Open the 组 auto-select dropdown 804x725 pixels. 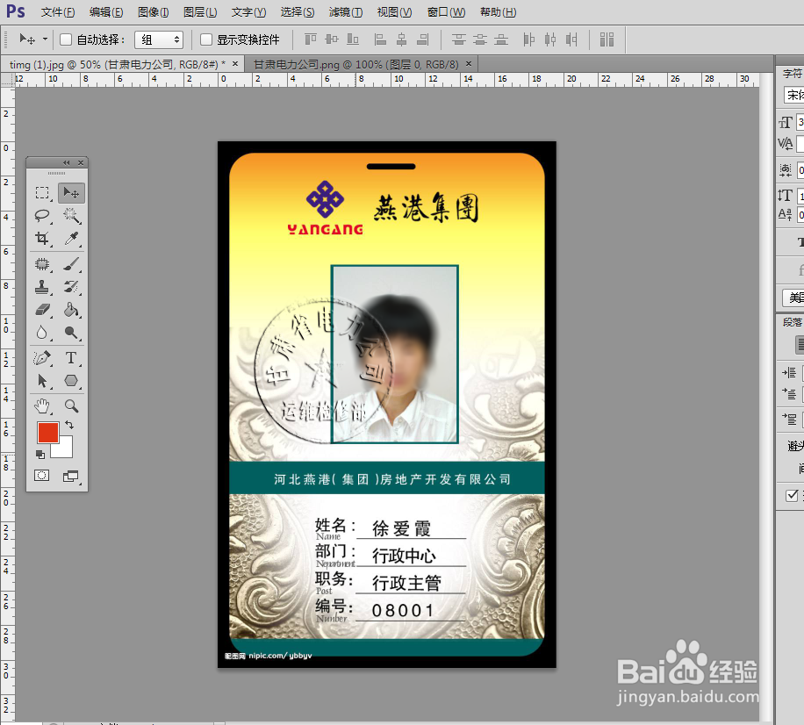tap(159, 39)
